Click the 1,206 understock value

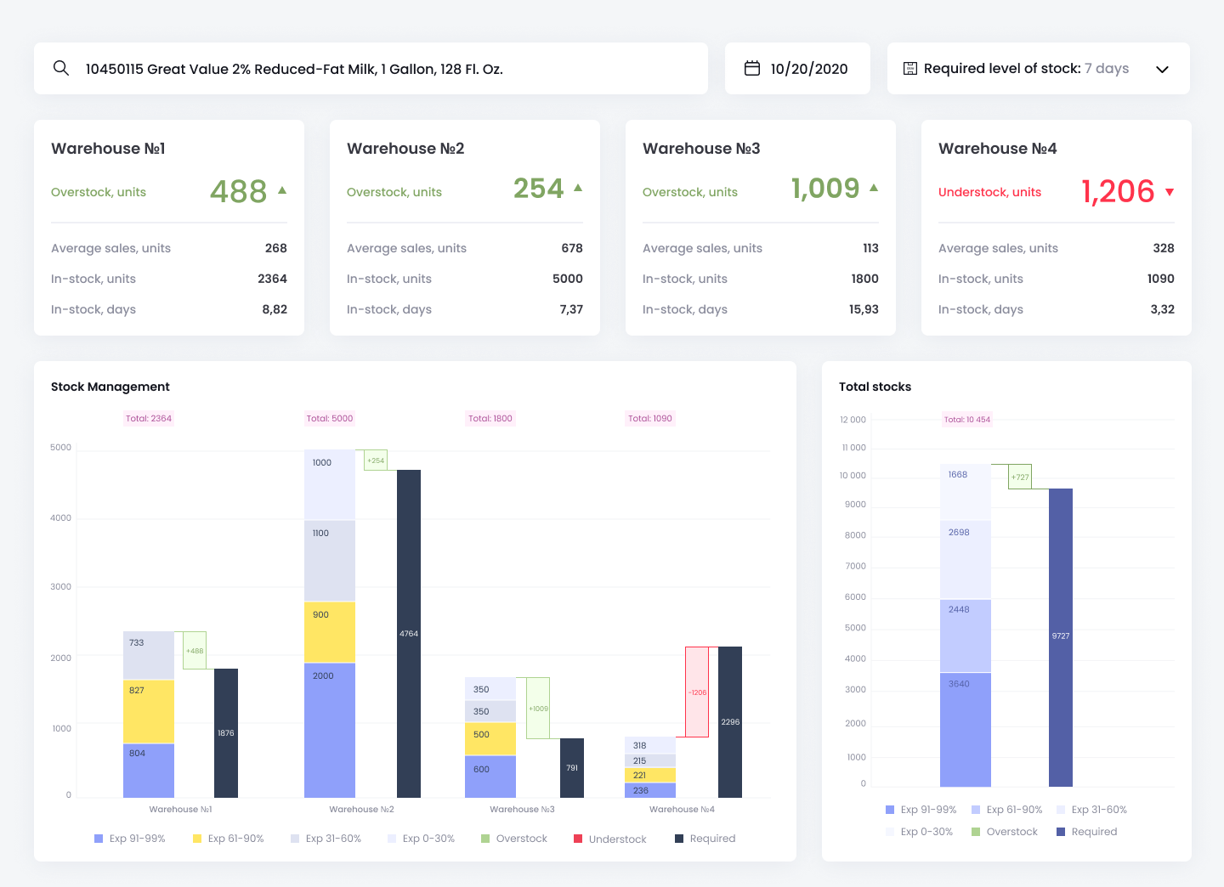pyautogui.click(x=1118, y=191)
